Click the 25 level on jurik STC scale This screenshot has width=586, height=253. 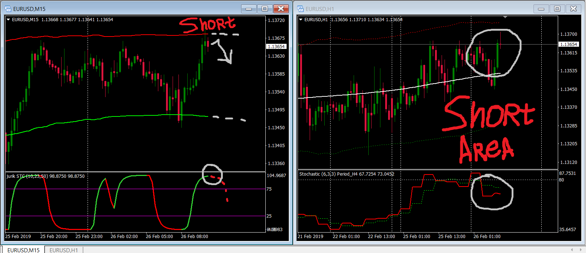[x=269, y=216]
